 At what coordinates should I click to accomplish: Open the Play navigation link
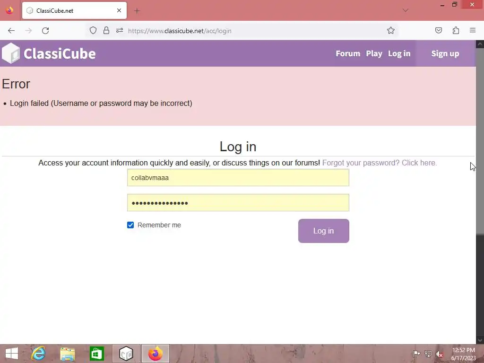(x=374, y=53)
